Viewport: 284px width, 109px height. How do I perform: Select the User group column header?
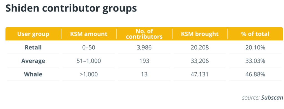click(33, 34)
